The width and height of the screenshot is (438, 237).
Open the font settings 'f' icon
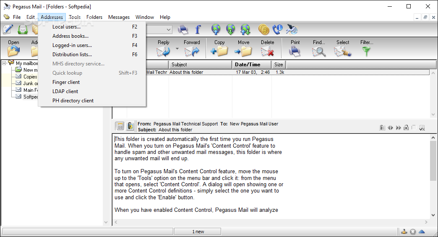tap(198, 29)
